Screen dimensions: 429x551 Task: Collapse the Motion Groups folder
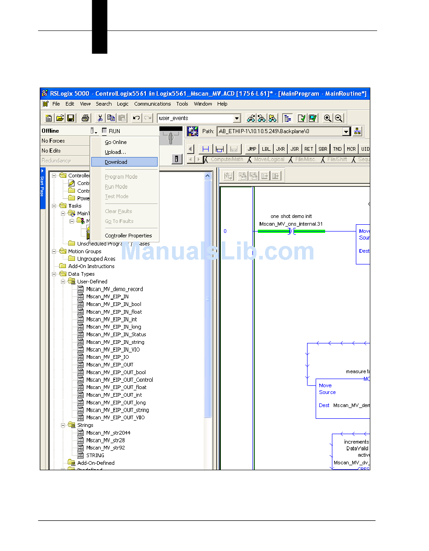(55, 251)
